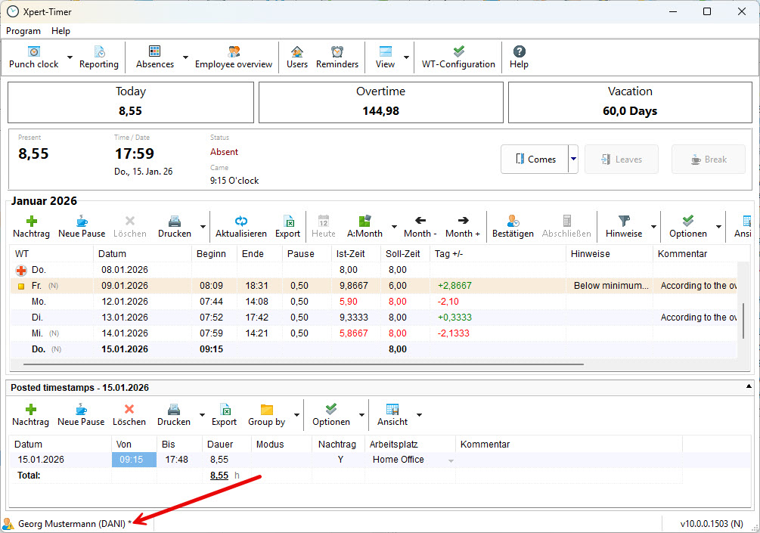Image resolution: width=760 pixels, height=533 pixels.
Task: Click Bestätigen in the month toolbar
Action: click(x=513, y=226)
